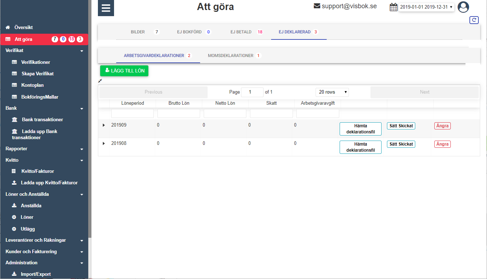Click the refresh icon below the avatar
This screenshot has width=487, height=279.
pos(474,20)
